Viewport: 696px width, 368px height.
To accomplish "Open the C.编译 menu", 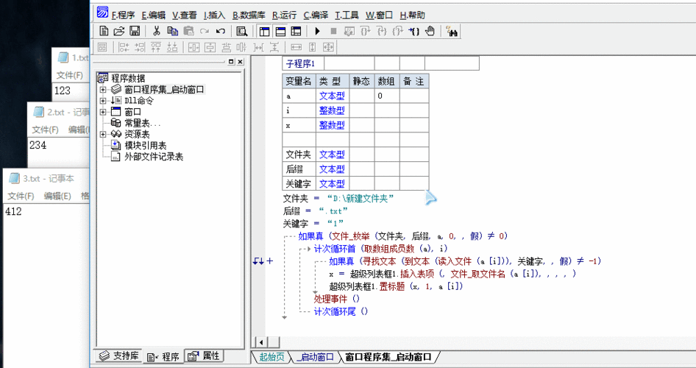I will coord(316,15).
